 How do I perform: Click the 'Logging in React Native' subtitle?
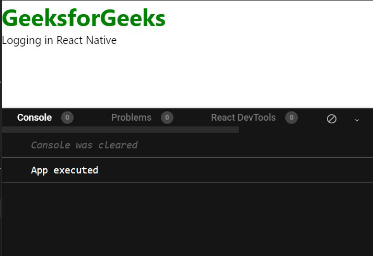click(x=59, y=40)
